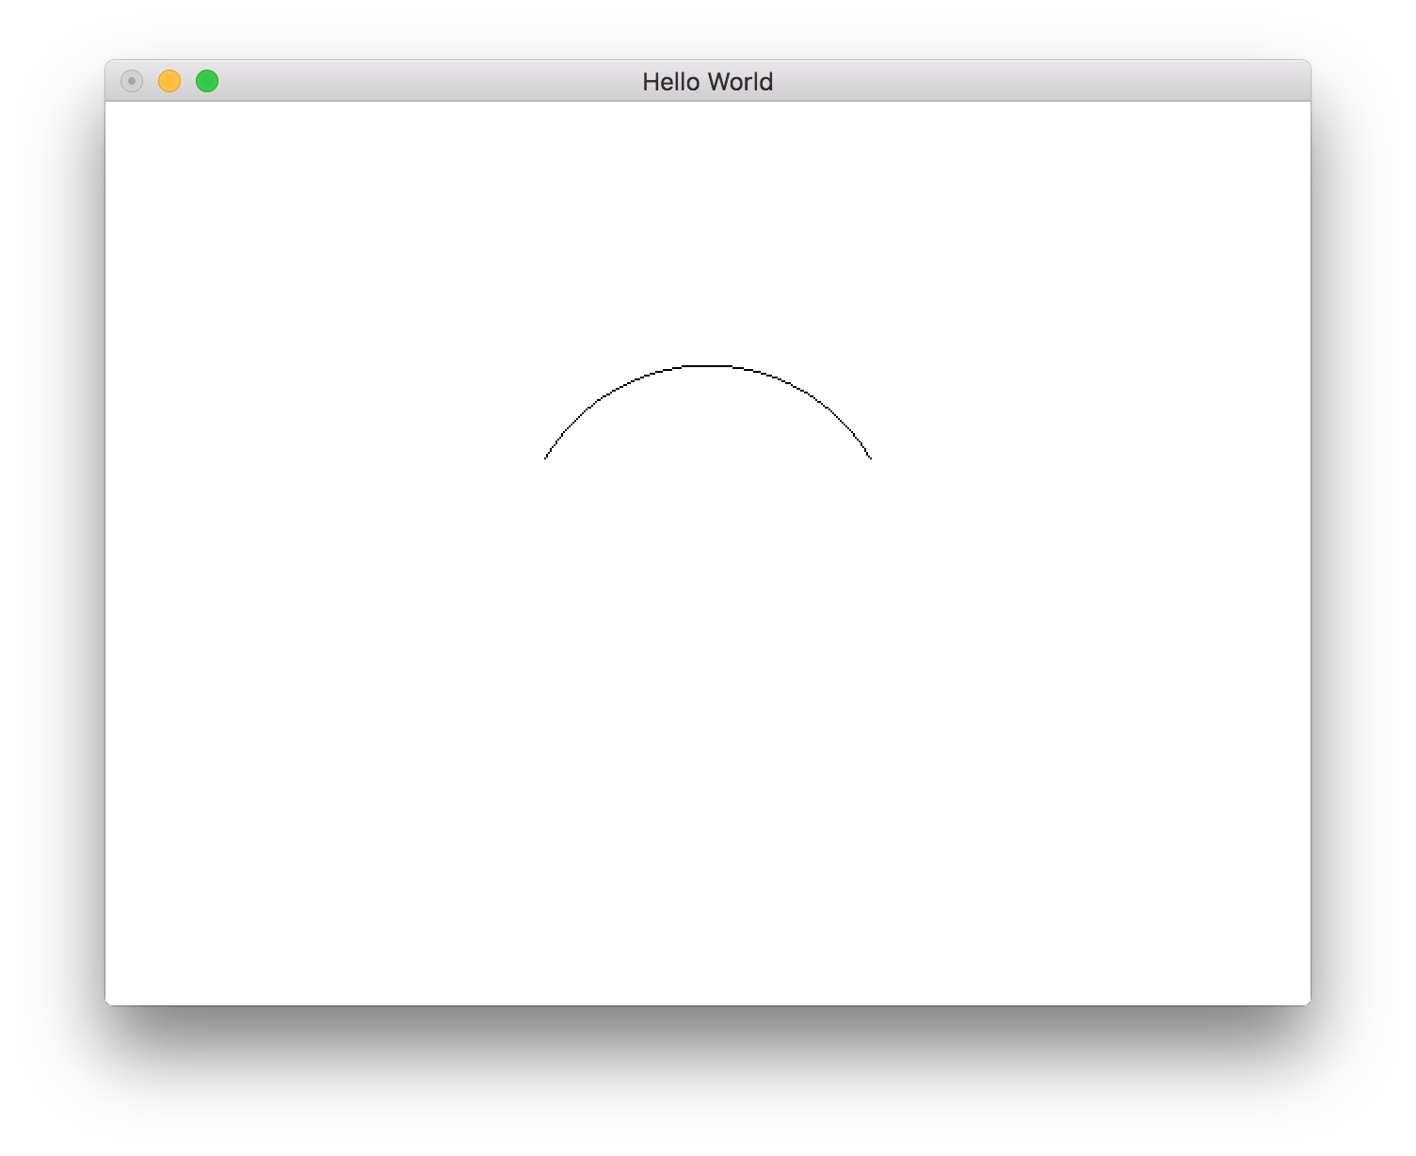Screen dimensions: 1416x1156
Task: Click the yellow minimize traffic light button
Action: (x=169, y=82)
